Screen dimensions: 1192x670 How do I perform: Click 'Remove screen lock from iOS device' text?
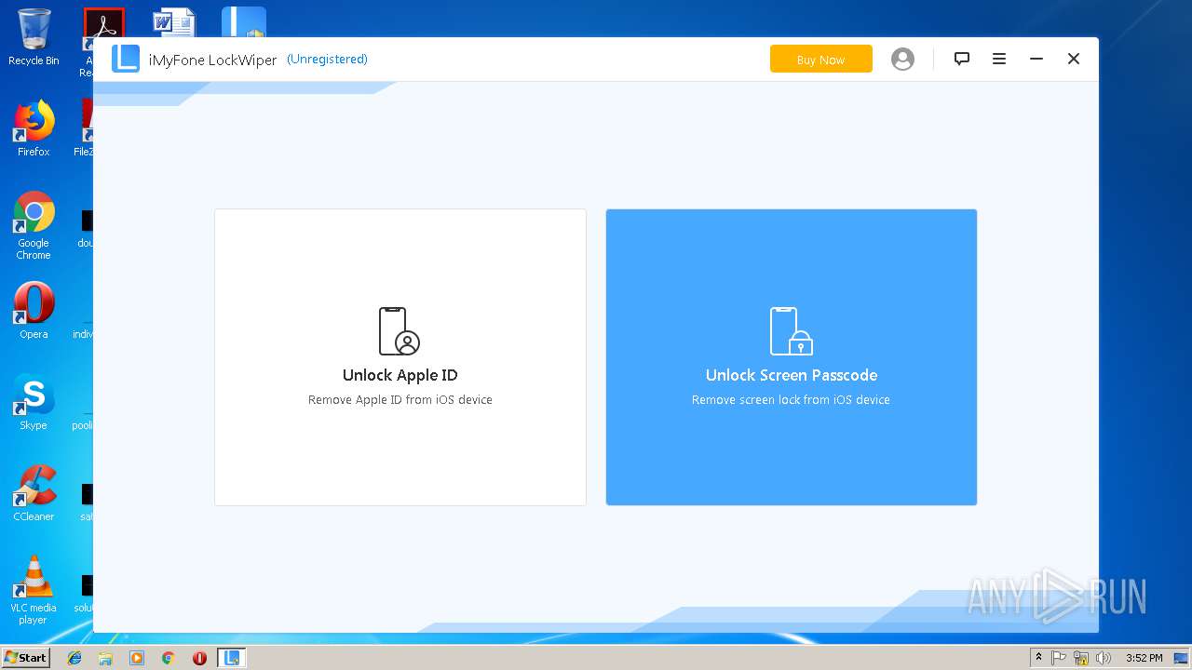tap(791, 399)
